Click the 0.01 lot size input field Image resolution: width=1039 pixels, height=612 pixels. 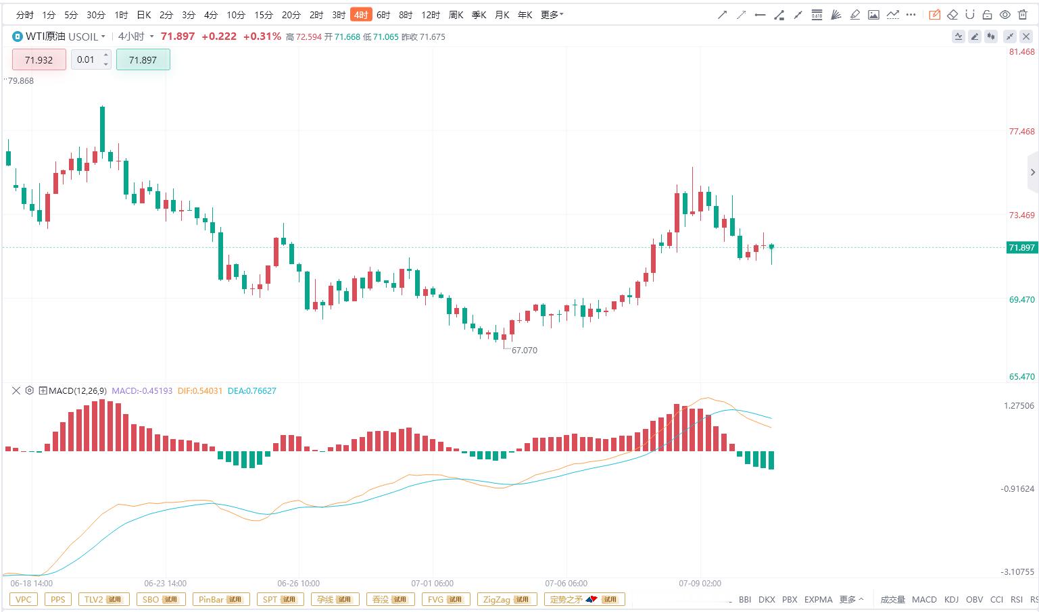86,59
